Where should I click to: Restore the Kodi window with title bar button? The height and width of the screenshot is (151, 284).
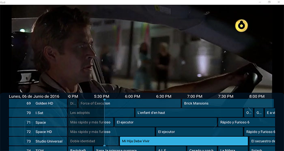tap(269, 2)
